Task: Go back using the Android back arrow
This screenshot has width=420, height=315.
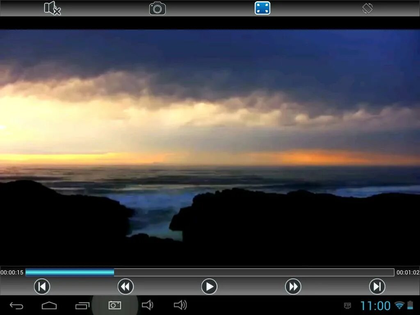Action: (16, 305)
